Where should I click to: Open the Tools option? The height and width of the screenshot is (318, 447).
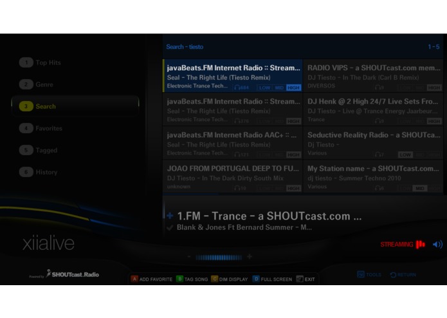369,275
